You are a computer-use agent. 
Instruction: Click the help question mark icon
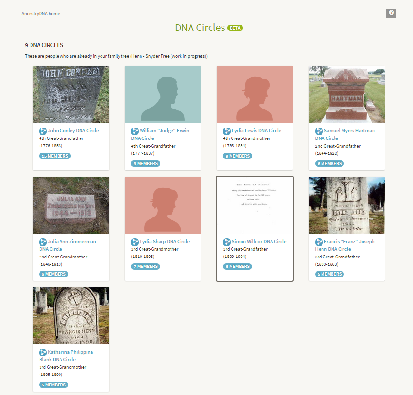(391, 13)
